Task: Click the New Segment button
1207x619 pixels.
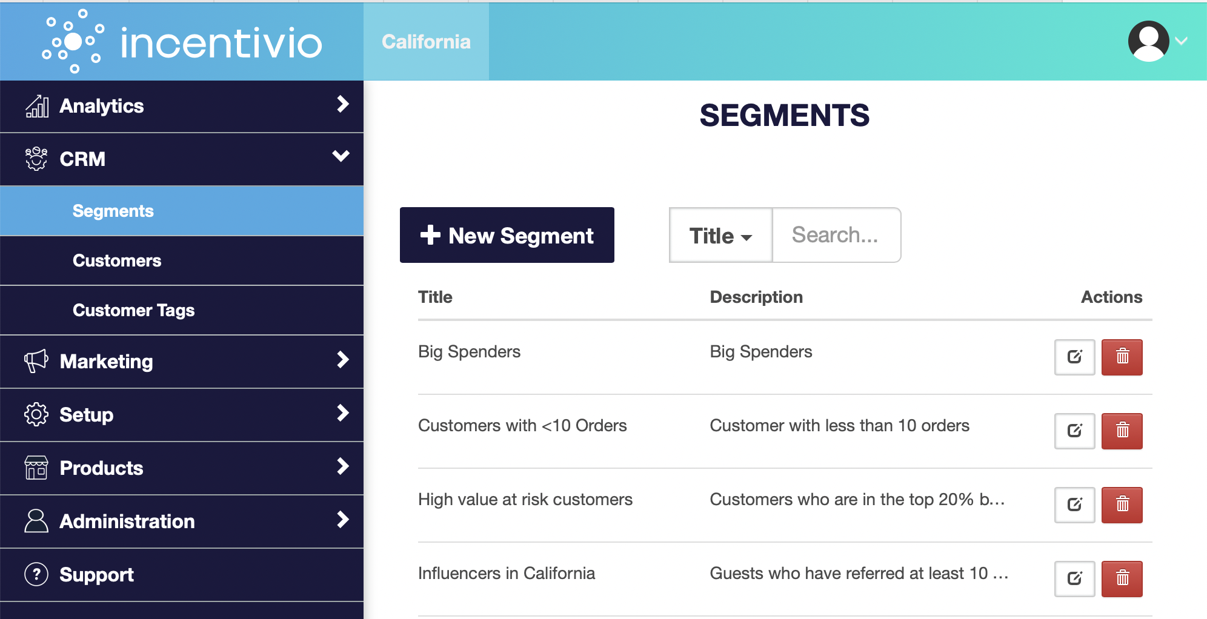Action: click(x=507, y=235)
